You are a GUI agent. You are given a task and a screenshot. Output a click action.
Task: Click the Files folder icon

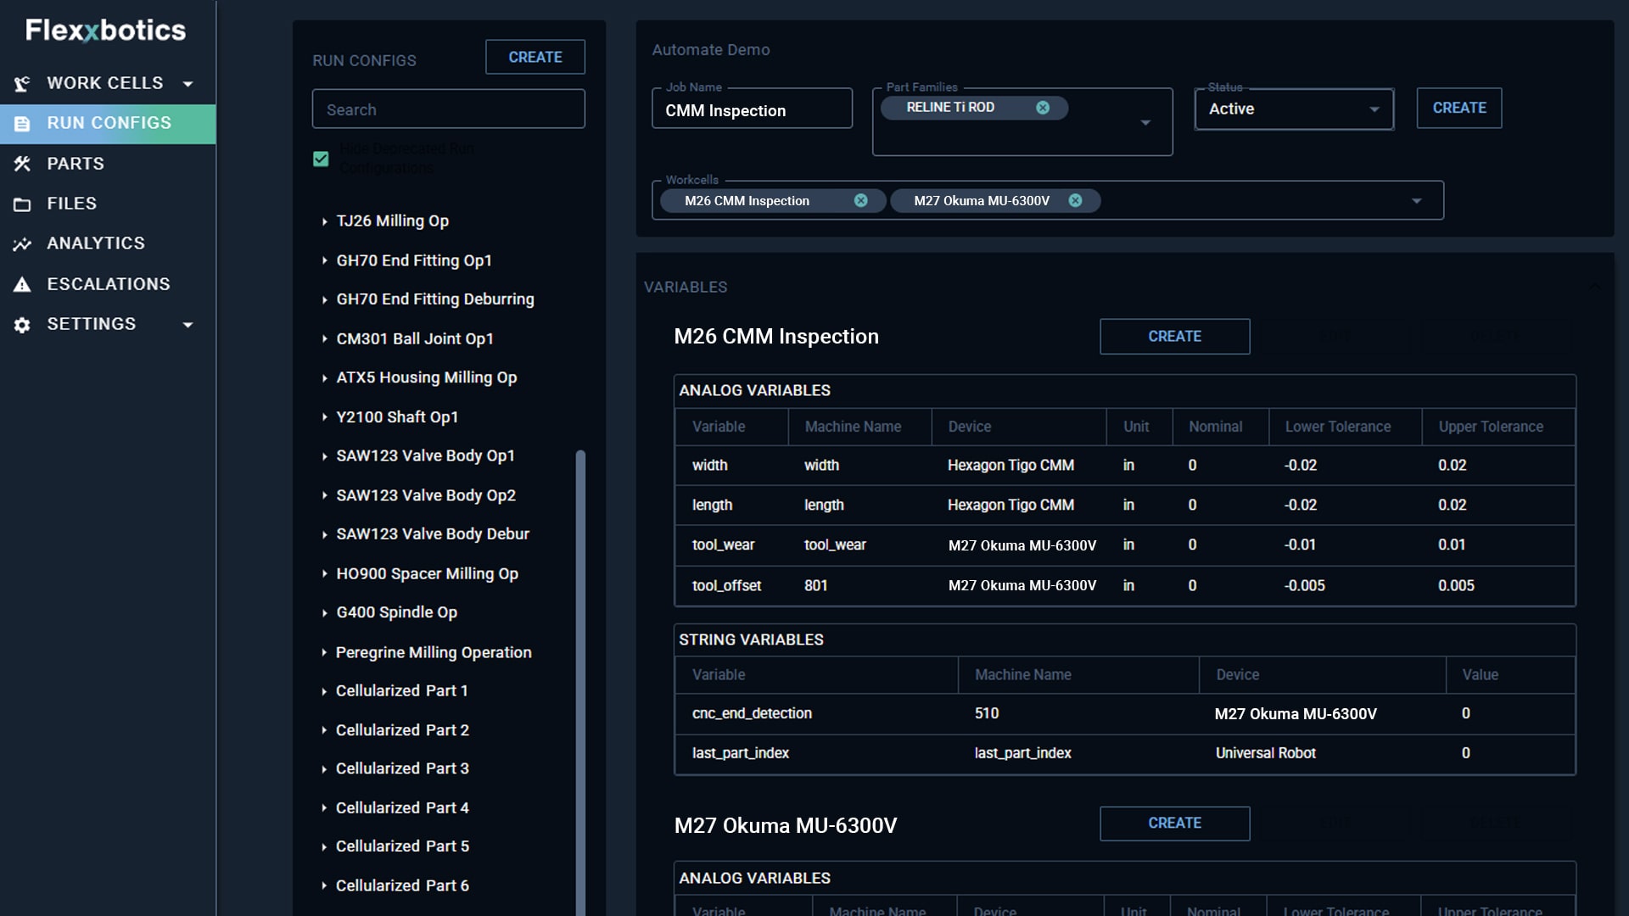point(22,204)
